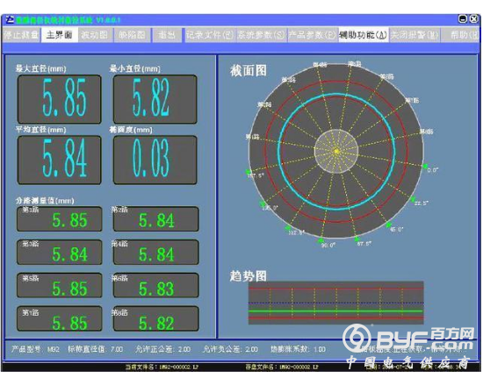Open the 系统参数(S) menu

(261, 35)
